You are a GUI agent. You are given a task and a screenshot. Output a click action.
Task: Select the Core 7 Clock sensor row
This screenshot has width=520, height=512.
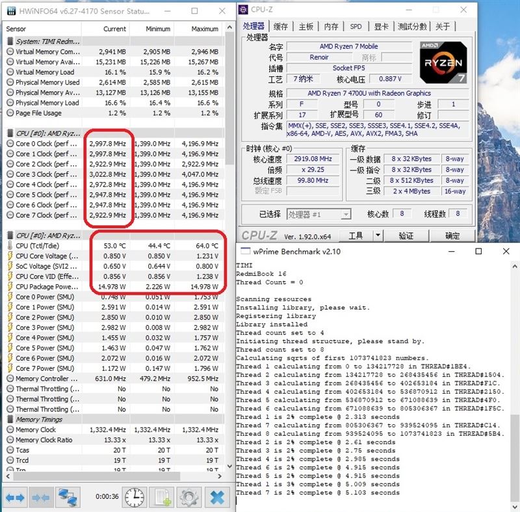pyautogui.click(x=113, y=215)
